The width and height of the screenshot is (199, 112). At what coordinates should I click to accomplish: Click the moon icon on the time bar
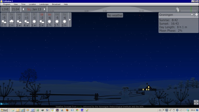tap(177, 8)
